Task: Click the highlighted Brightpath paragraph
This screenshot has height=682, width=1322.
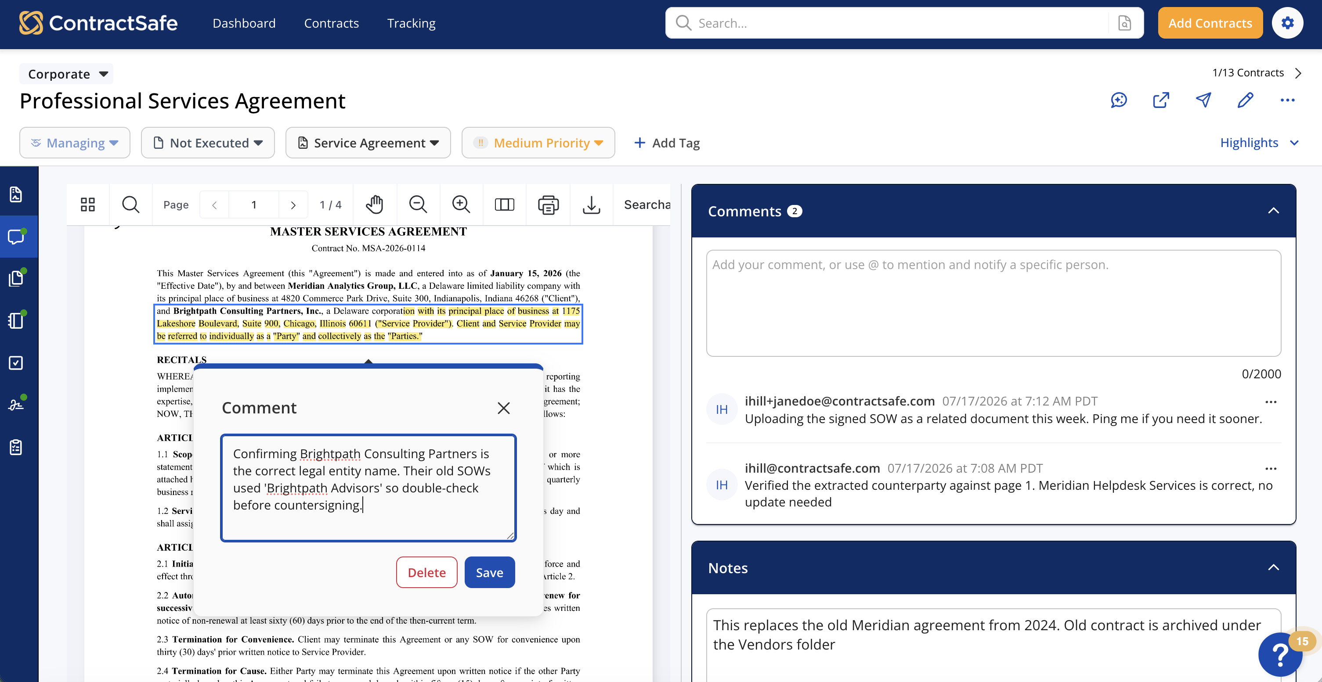Action: [x=368, y=323]
